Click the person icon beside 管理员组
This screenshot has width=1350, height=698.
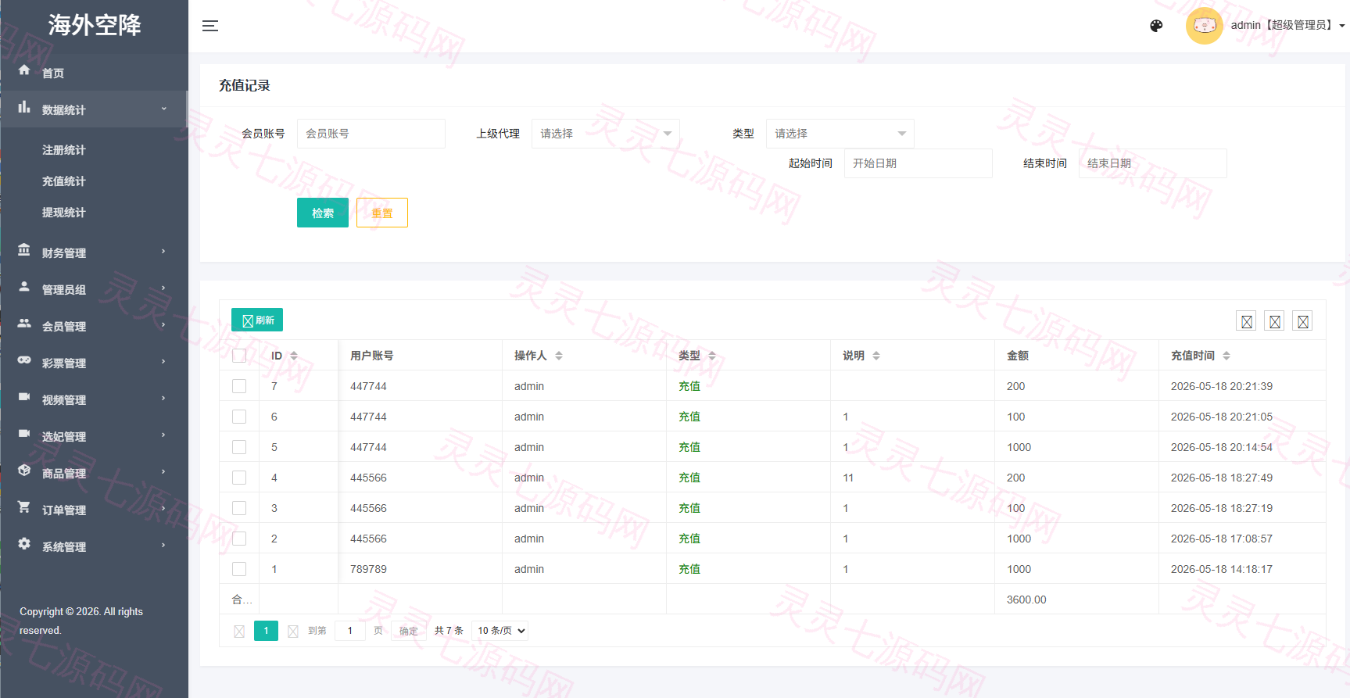click(24, 287)
